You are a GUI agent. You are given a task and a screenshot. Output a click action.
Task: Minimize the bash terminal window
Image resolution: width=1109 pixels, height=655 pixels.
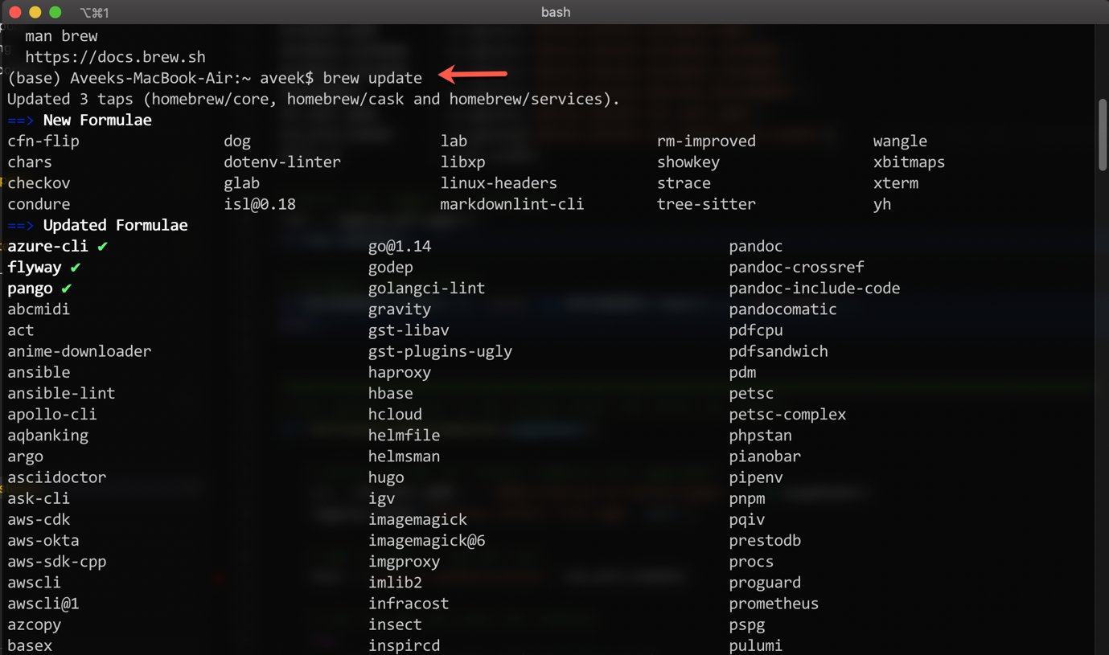[35, 12]
